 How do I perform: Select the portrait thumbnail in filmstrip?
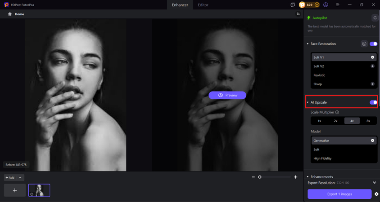point(39,190)
